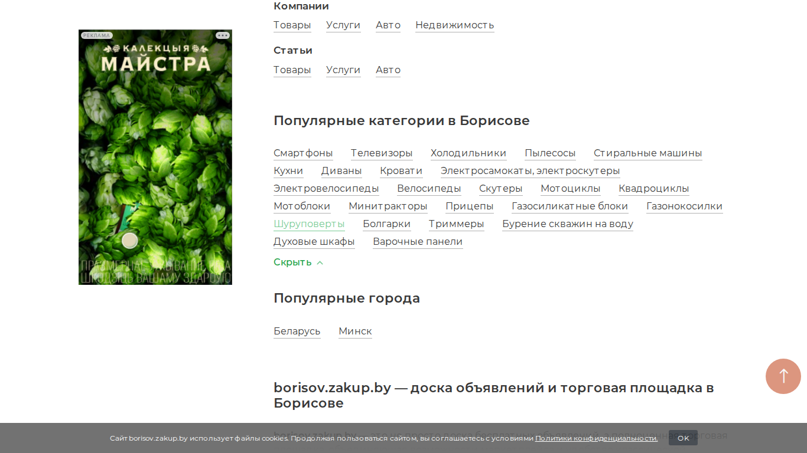Open the Политики конфиденциальности link
The width and height of the screenshot is (807, 453).
[596, 438]
